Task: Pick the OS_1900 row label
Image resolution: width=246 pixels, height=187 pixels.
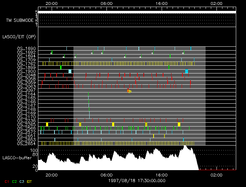Action: (26, 71)
